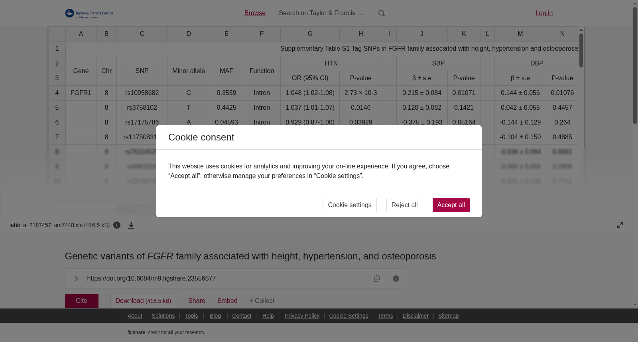Click the DBP P-value 0.4457 cell

coord(562,108)
